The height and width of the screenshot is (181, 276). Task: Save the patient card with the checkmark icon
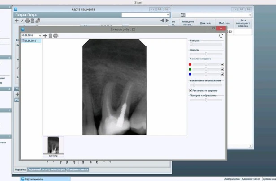[x=22, y=21]
